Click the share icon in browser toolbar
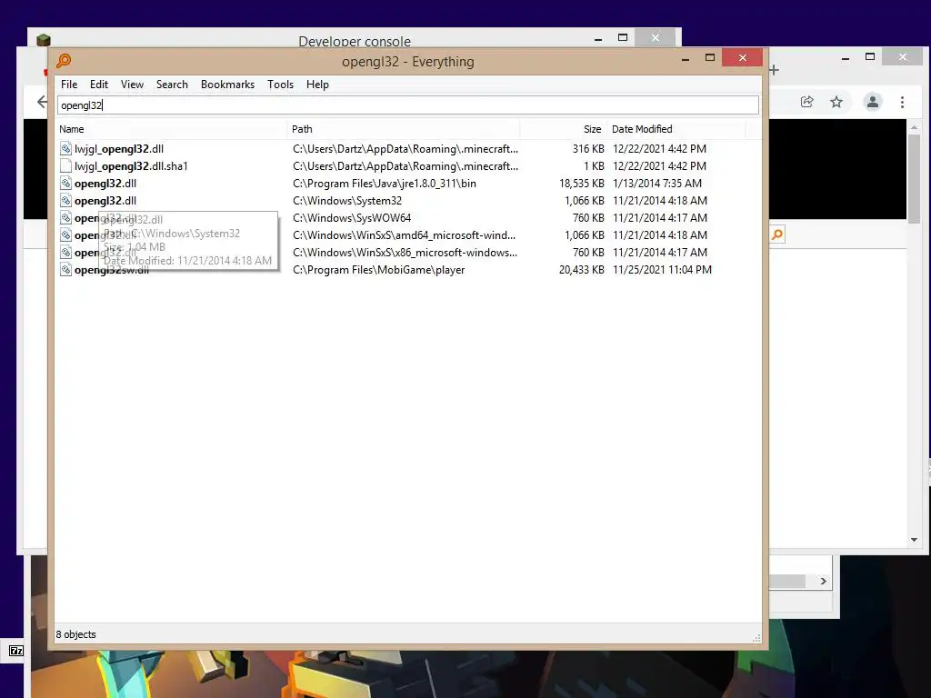This screenshot has height=698, width=931. [x=806, y=102]
